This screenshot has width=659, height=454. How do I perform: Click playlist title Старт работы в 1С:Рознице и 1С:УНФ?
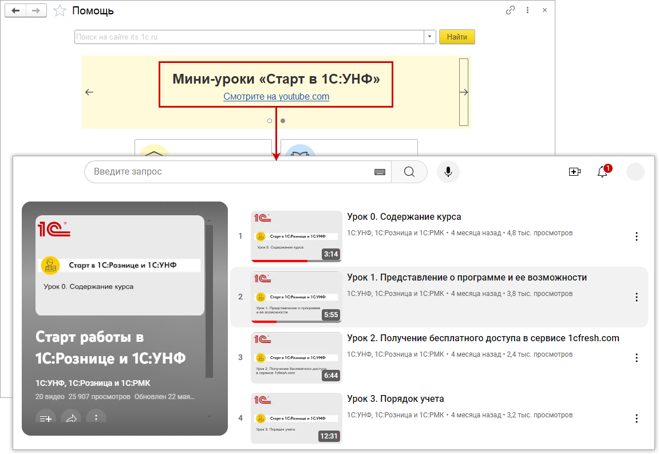point(111,348)
